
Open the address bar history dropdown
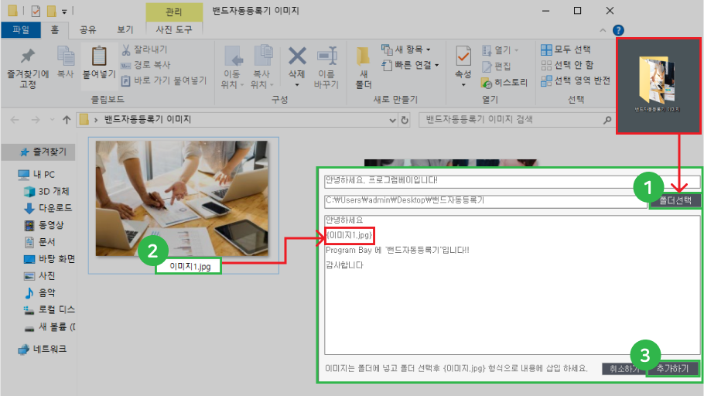pyautogui.click(x=391, y=120)
